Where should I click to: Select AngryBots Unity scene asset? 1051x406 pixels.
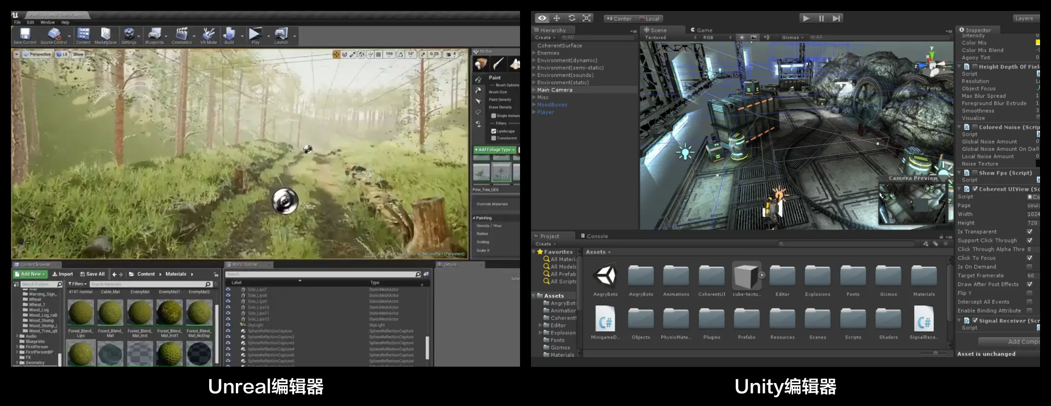(x=605, y=279)
